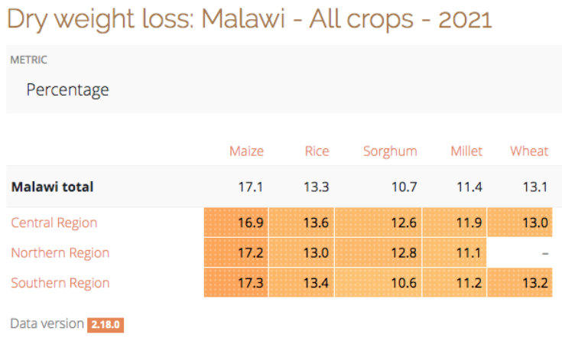Click the Malawi total row label
The width and height of the screenshot is (562, 351).
pyautogui.click(x=52, y=186)
